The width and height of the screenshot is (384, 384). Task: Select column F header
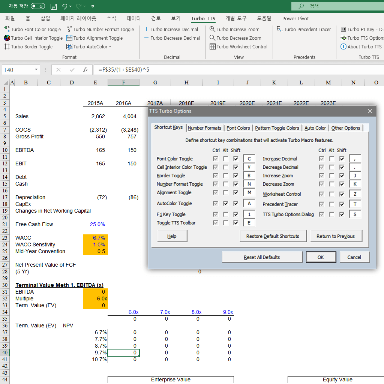click(x=123, y=82)
